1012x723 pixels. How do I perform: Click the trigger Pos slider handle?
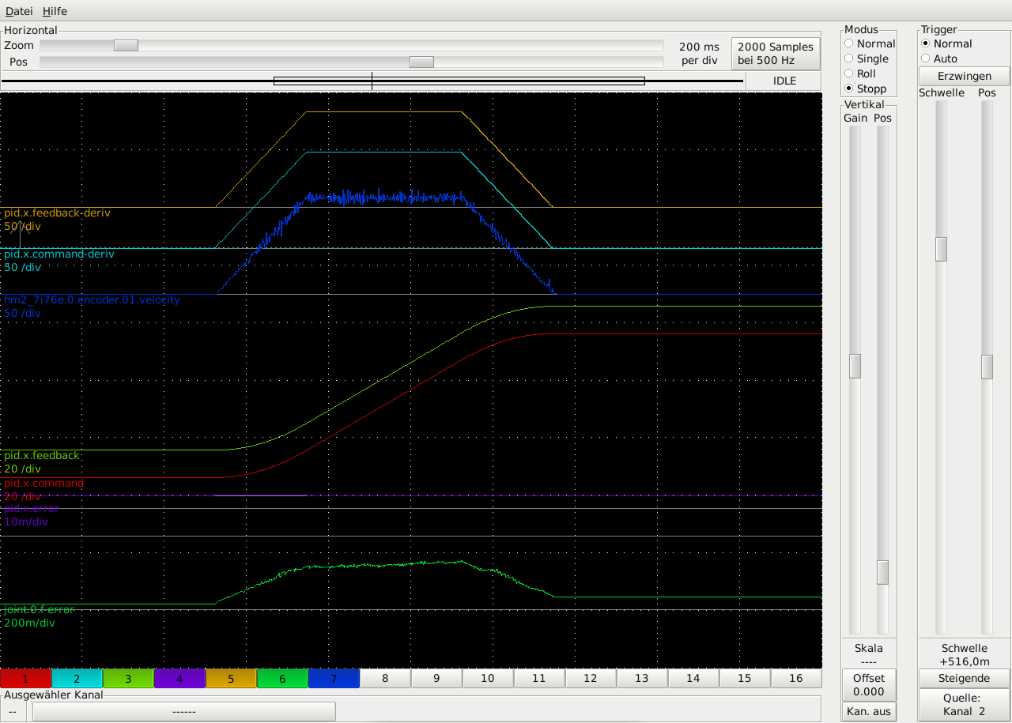pos(987,367)
